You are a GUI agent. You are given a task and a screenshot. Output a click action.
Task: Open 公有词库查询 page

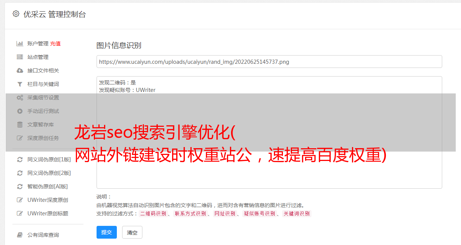coord(43,235)
